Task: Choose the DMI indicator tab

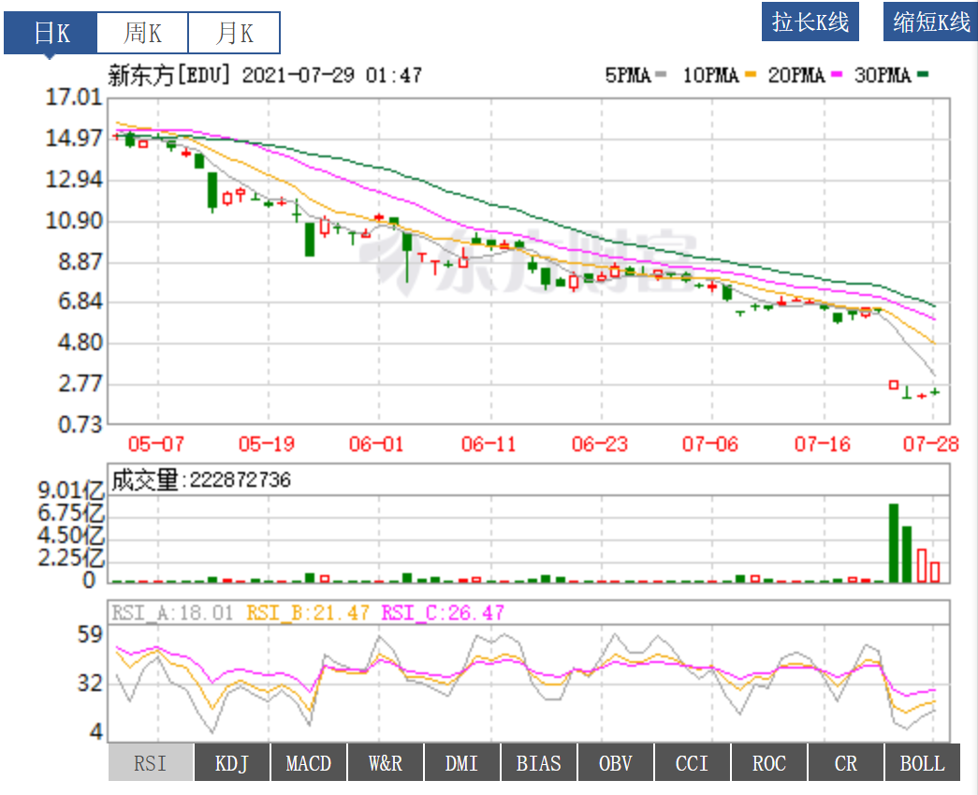Action: click(x=462, y=763)
